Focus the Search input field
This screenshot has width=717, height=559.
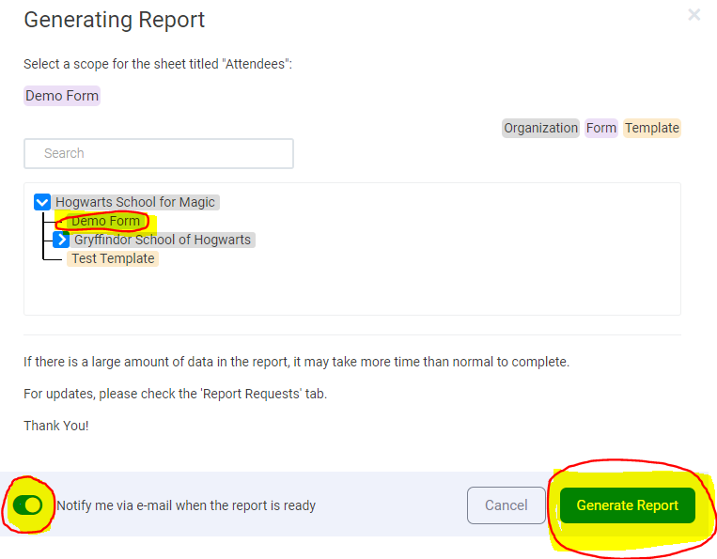click(x=159, y=153)
